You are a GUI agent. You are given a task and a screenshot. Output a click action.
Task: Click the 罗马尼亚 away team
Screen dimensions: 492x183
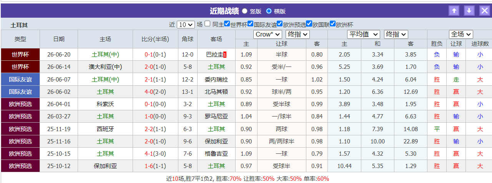(216, 116)
